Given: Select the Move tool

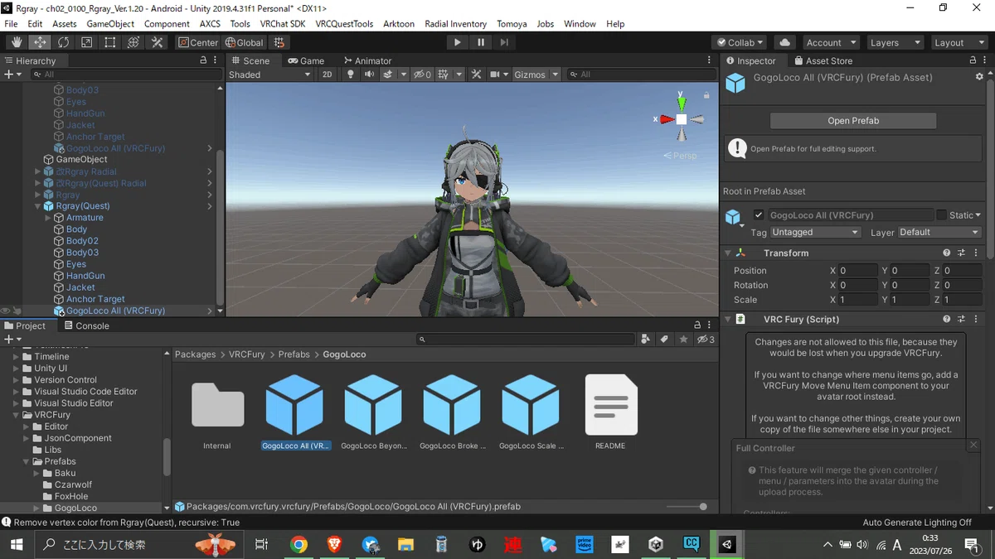Looking at the screenshot, I should 40,42.
